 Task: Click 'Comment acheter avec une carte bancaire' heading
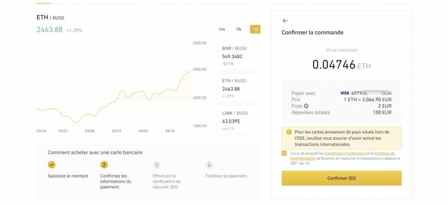95,152
